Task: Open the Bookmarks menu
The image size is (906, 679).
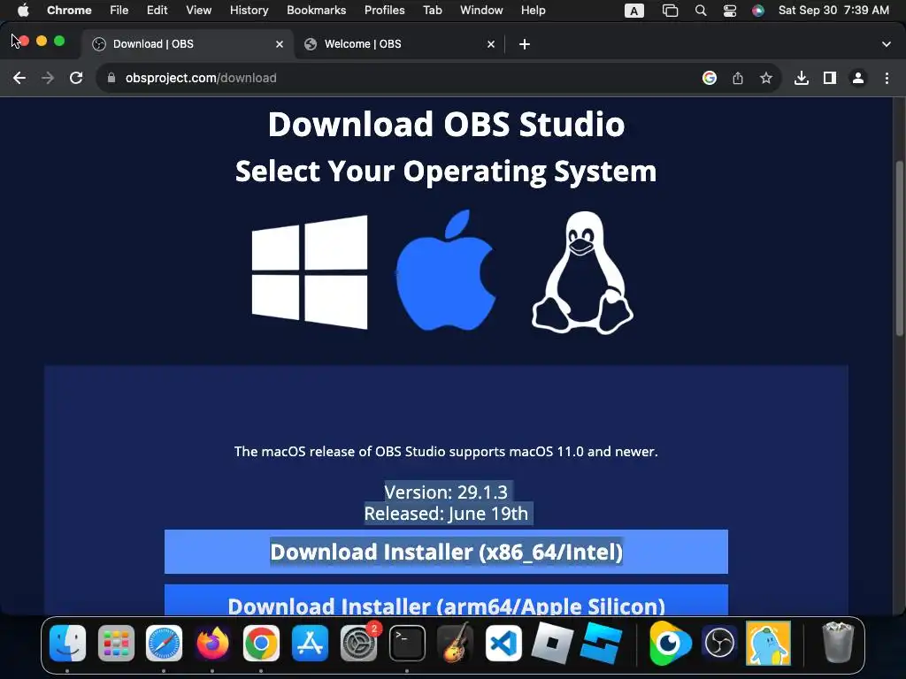Action: click(316, 11)
